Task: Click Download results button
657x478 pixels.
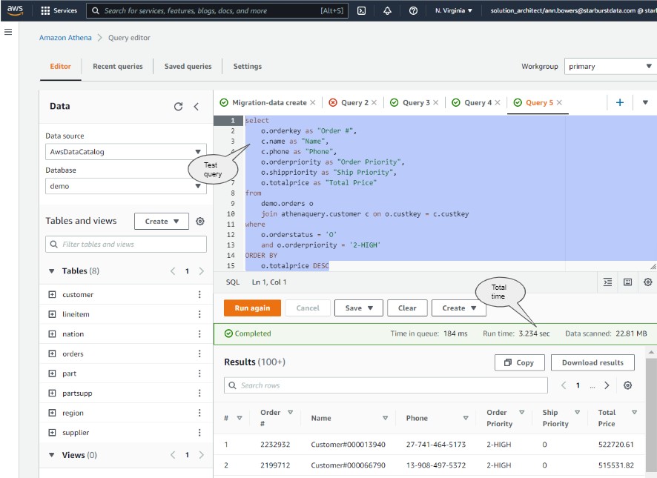Action: pyautogui.click(x=592, y=363)
